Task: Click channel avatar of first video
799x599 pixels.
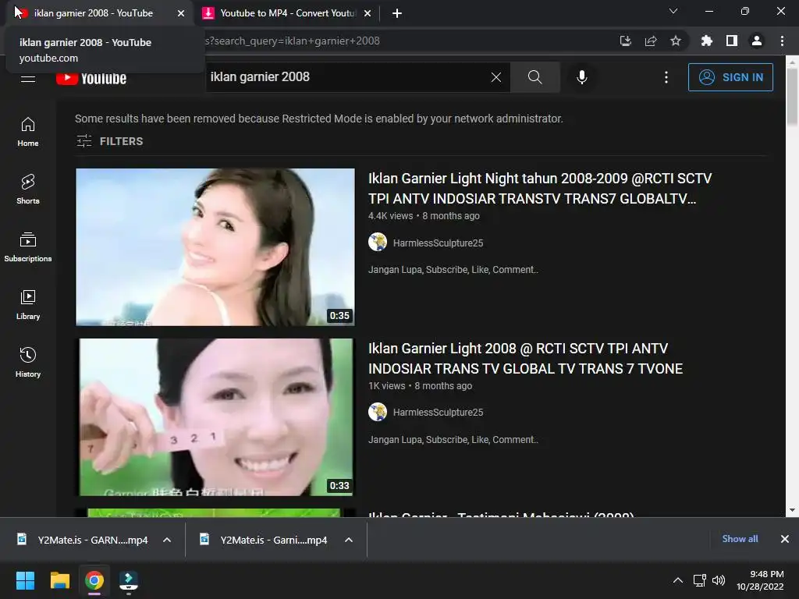Action: click(378, 242)
